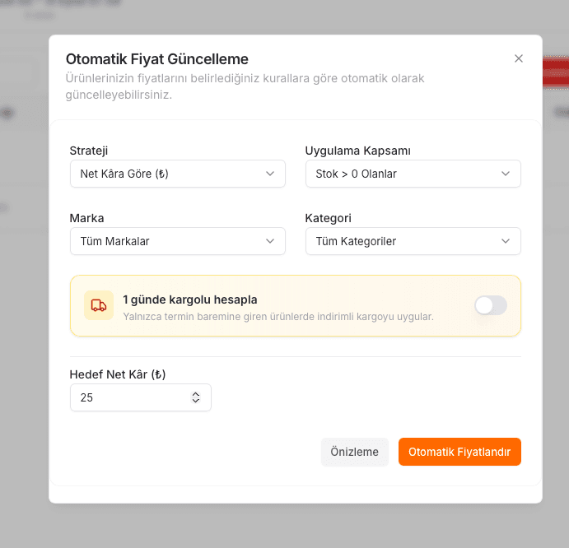Click the Otomatik Fiyat Güncelleme heading
Image resolution: width=569 pixels, height=548 pixels.
(x=156, y=59)
